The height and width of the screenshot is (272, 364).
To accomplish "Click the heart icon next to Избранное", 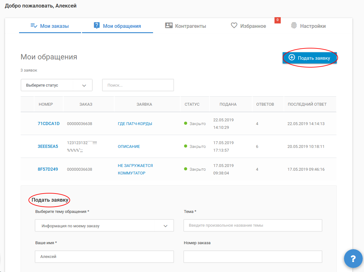I will point(234,26).
